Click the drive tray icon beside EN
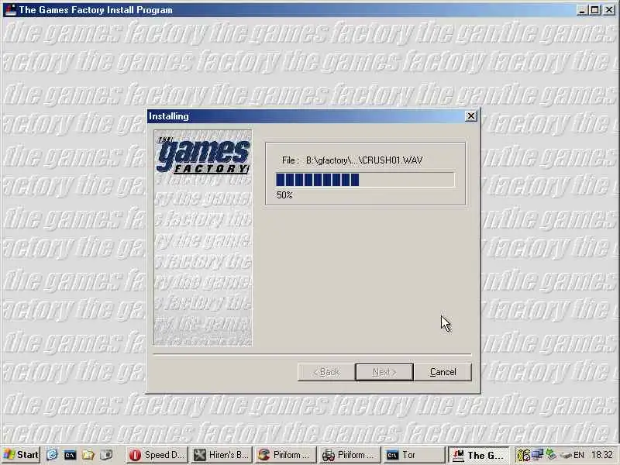This screenshot has width=620, height=465. [566, 455]
